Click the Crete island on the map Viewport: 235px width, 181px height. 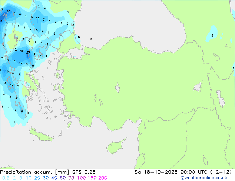click(41, 135)
